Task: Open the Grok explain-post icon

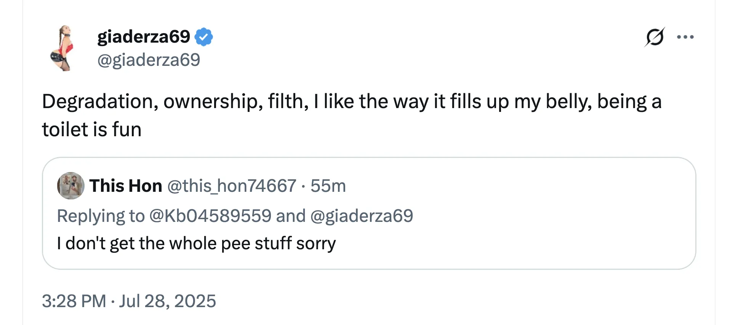Action: pyautogui.click(x=654, y=37)
